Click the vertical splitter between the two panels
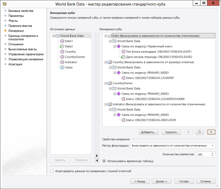This screenshot has height=189, width=221. [97, 93]
